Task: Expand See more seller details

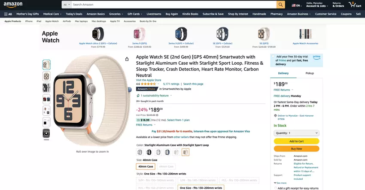Action: 280,183
